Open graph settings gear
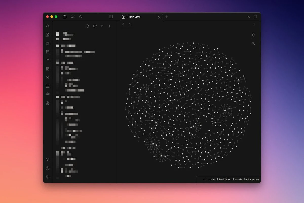This screenshot has width=304, height=203. tap(253, 35)
